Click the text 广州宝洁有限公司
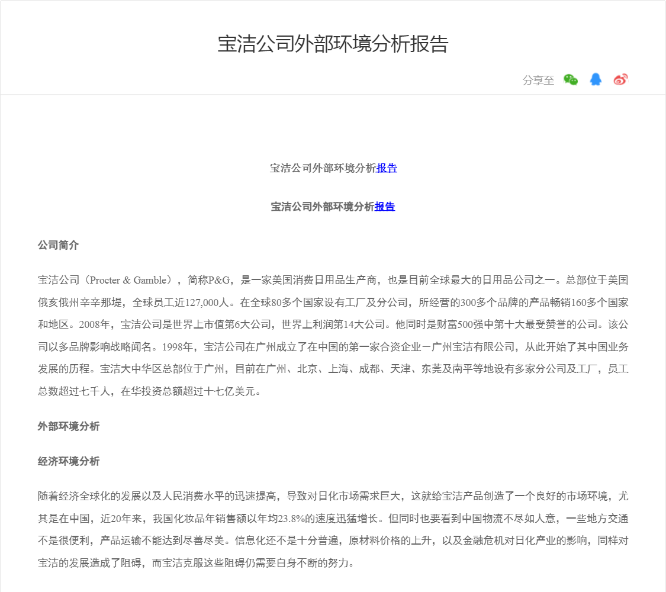This screenshot has height=592, width=666. point(473,347)
